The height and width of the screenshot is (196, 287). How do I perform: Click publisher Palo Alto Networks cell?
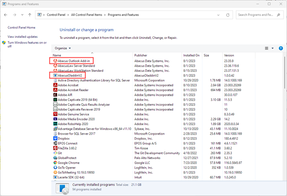point(147,158)
